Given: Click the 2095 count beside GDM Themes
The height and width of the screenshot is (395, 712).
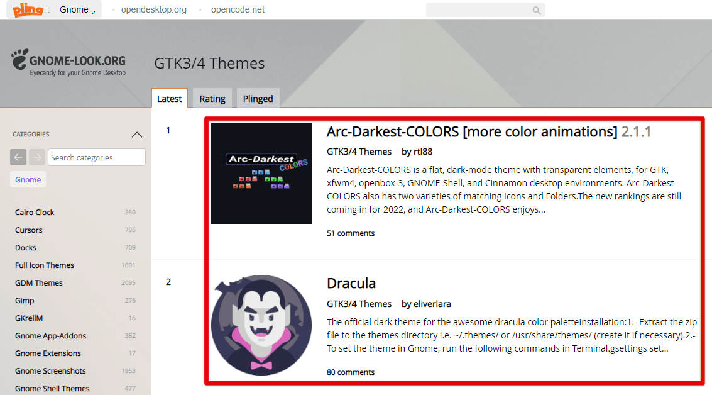Looking at the screenshot, I should click(128, 283).
